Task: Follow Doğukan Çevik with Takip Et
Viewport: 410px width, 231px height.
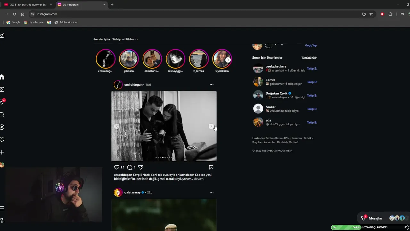Action: click(x=312, y=96)
